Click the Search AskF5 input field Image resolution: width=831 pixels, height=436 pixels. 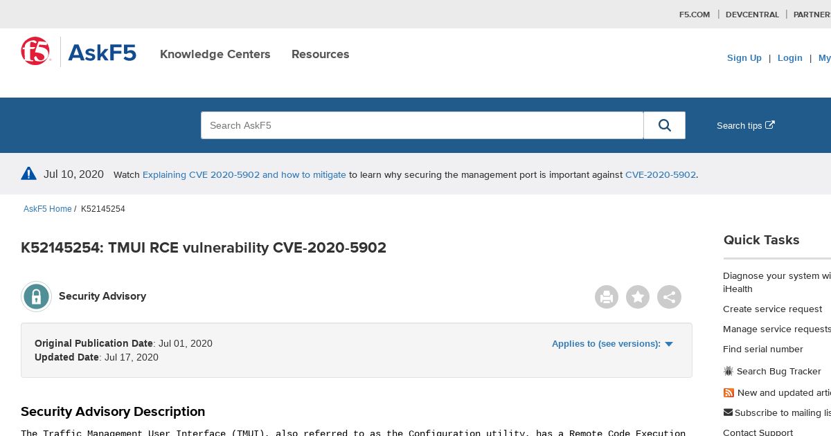point(422,125)
